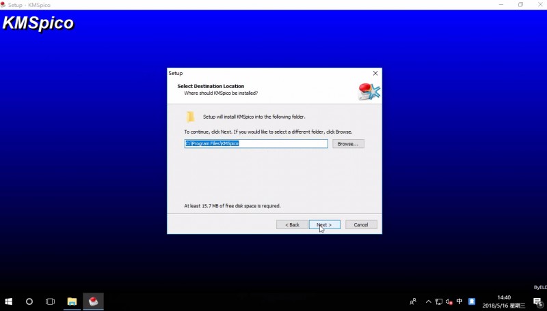Click the 'Select Destination Location' heading

[x=211, y=86]
